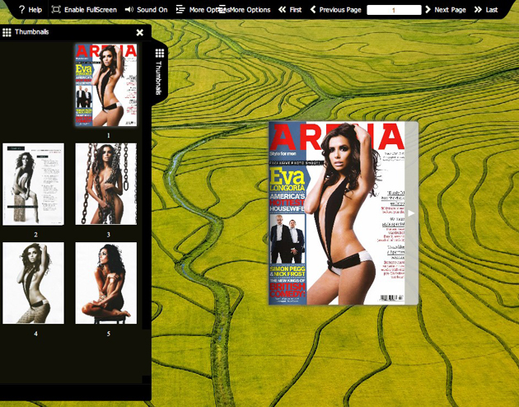
Task: Toggle Sound On speaker button
Action: [146, 10]
